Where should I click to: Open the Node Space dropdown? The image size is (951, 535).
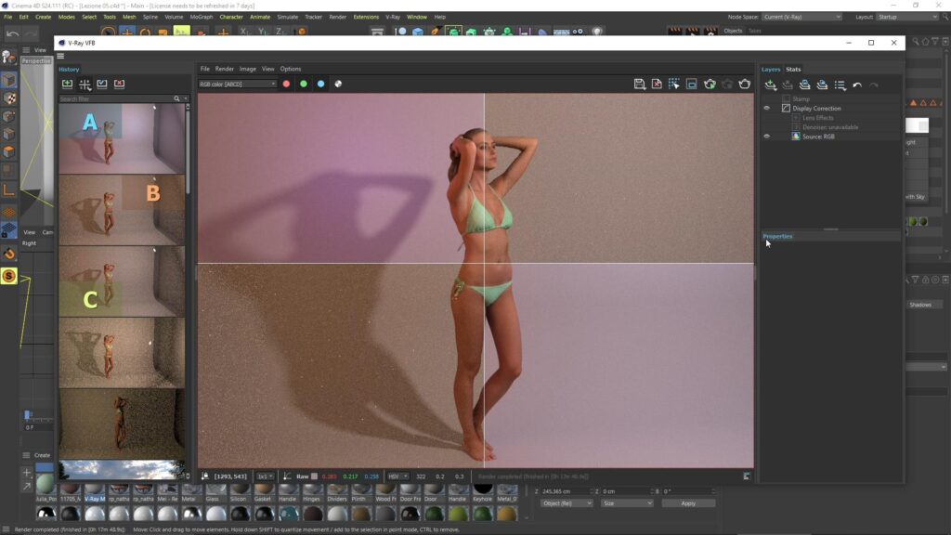click(x=801, y=17)
